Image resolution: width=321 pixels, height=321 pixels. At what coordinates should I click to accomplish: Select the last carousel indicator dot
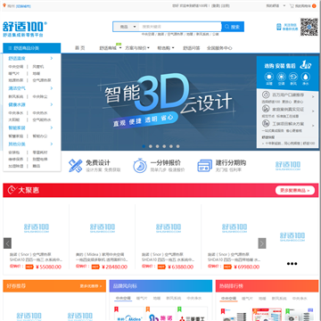click(177, 146)
